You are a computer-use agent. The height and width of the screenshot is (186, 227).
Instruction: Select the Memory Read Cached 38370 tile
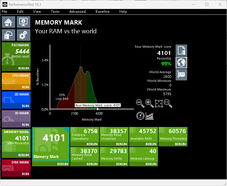(85, 154)
